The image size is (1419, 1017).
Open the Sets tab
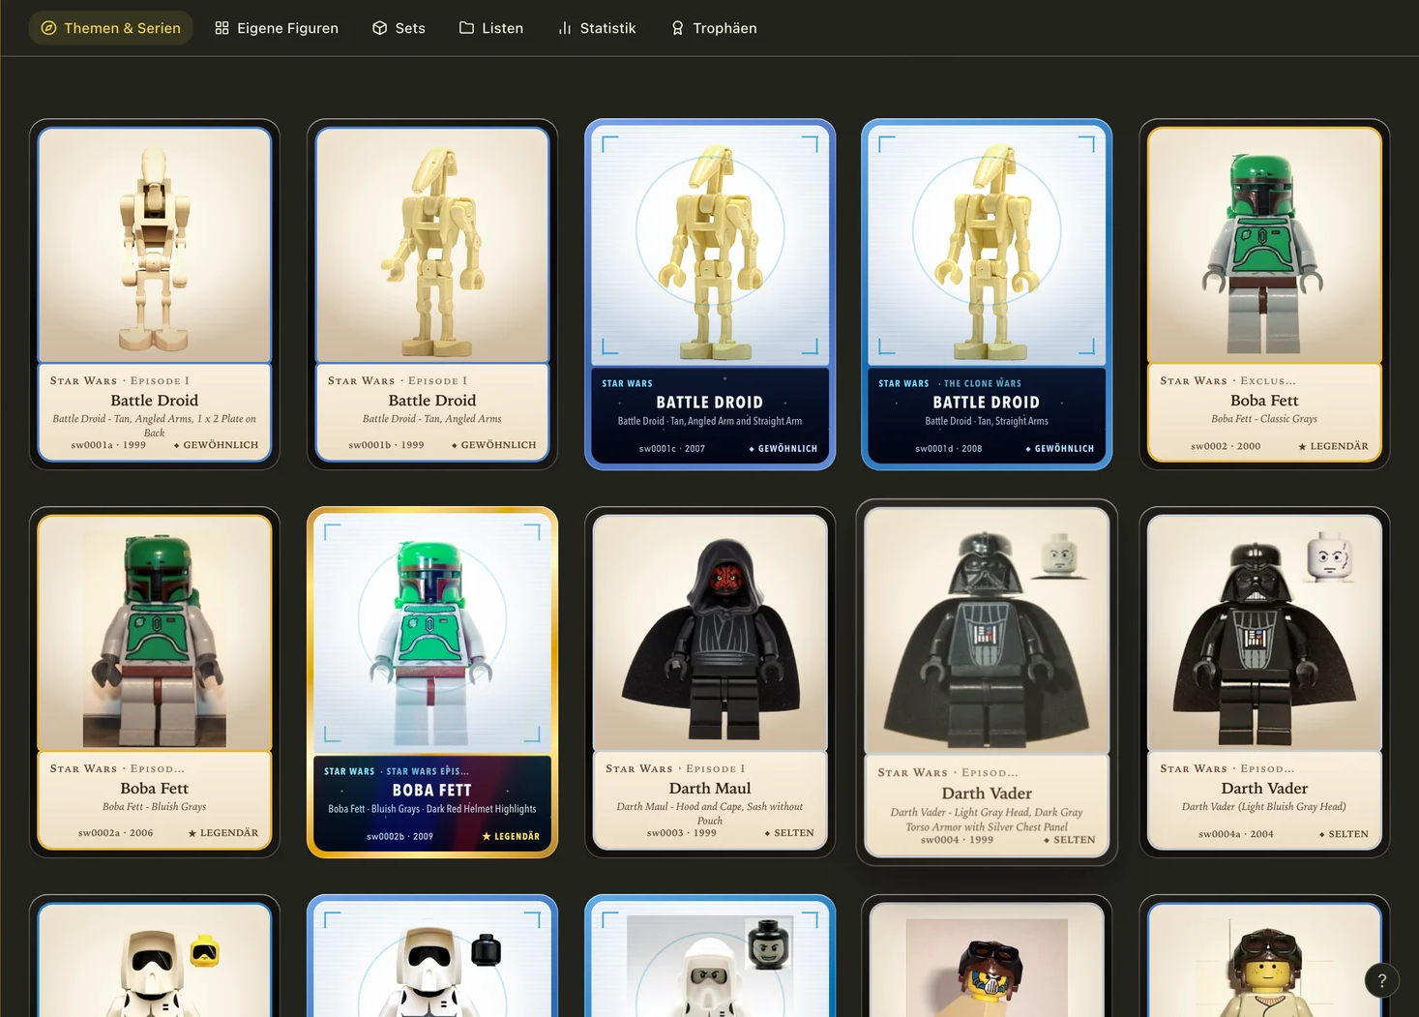[399, 28]
